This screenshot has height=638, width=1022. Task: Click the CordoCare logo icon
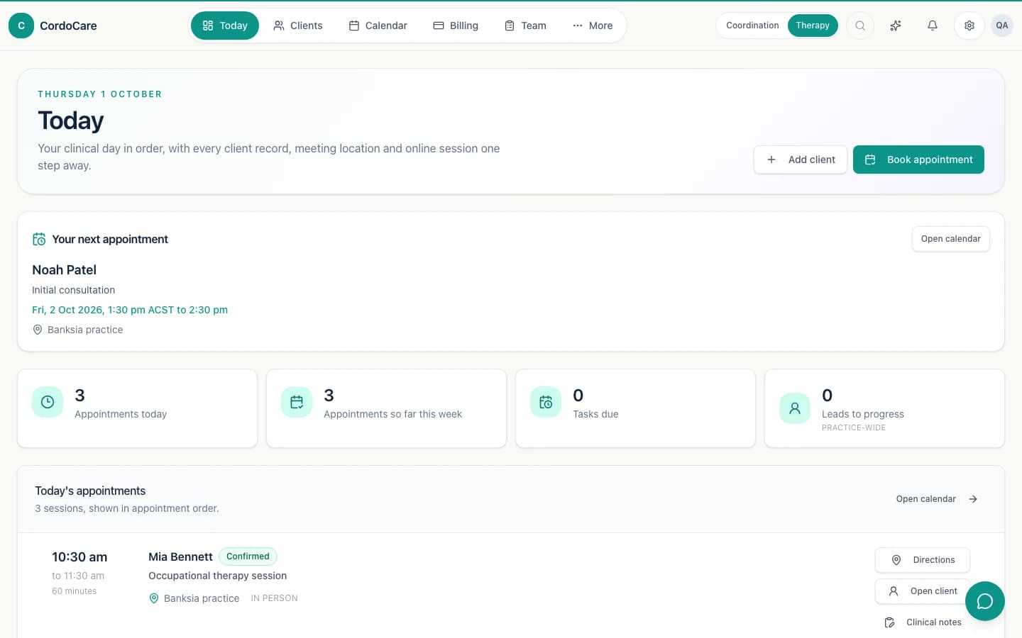tap(21, 26)
